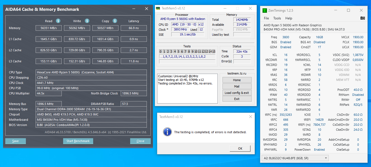Click the RttPark value RZQ/5
Image resolution: width=371 pixels, height=167 pixels.
(x=358, y=105)
